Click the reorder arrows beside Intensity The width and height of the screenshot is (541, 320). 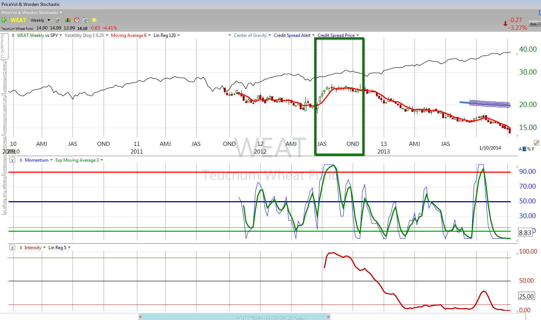tap(21, 248)
